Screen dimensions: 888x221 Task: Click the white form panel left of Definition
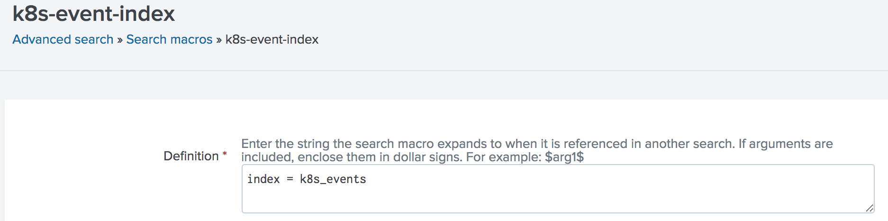(x=81, y=161)
